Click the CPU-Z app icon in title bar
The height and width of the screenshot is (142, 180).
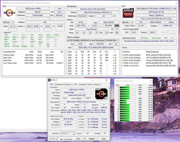coord(49,80)
